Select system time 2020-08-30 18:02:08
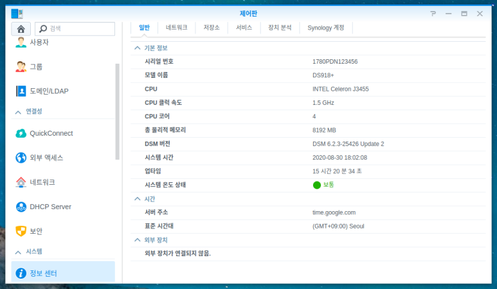The width and height of the screenshot is (497, 289). click(x=339, y=158)
